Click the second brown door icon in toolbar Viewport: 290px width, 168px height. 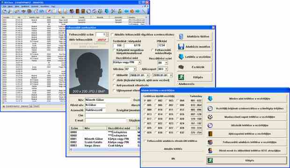pyautogui.click(x=83, y=11)
